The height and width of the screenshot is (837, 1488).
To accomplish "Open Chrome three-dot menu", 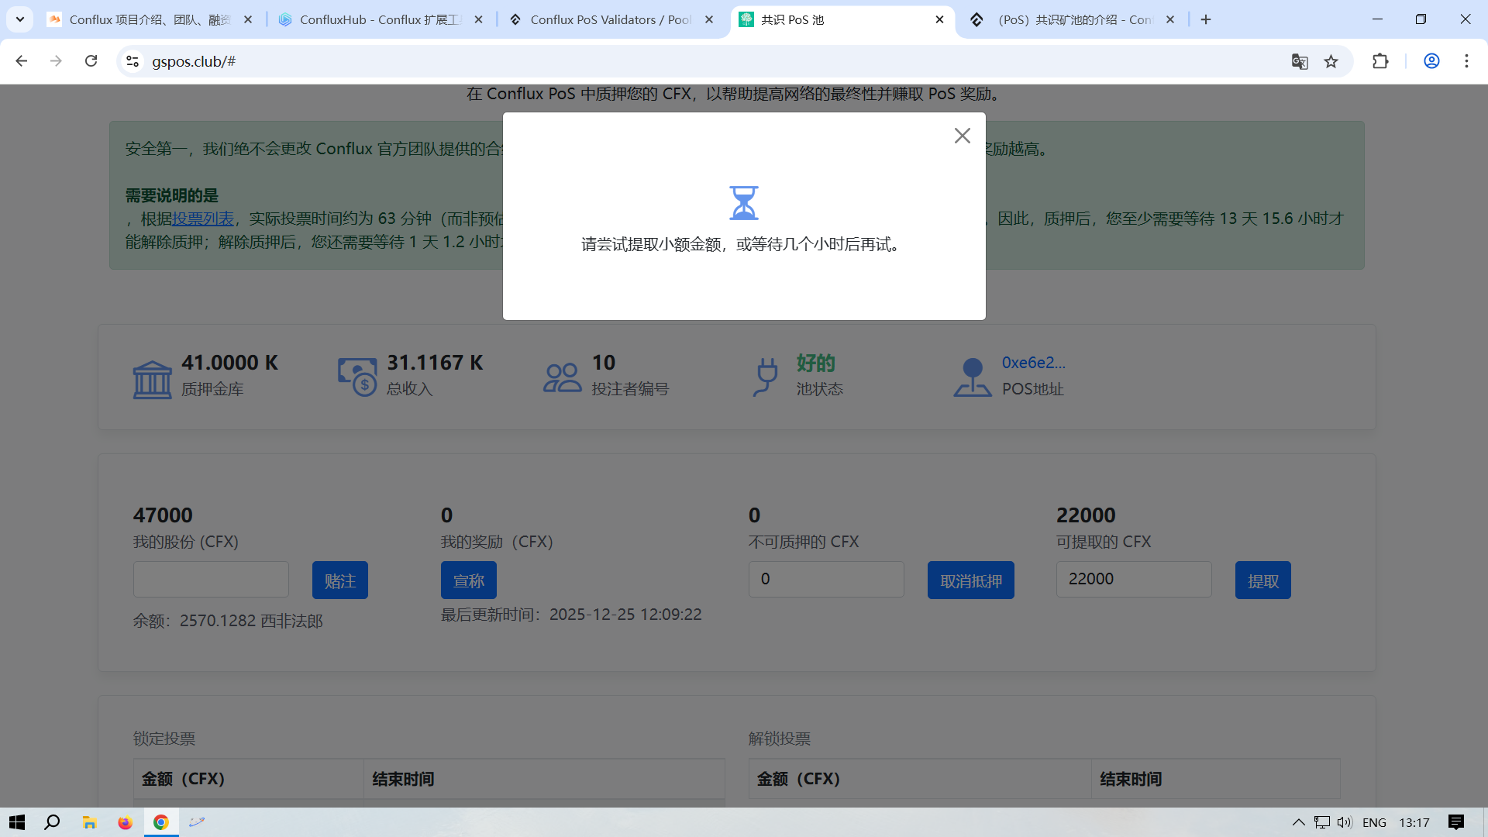I will pos(1466,61).
